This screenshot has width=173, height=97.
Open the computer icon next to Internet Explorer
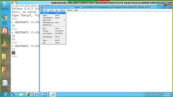[14, 95]
